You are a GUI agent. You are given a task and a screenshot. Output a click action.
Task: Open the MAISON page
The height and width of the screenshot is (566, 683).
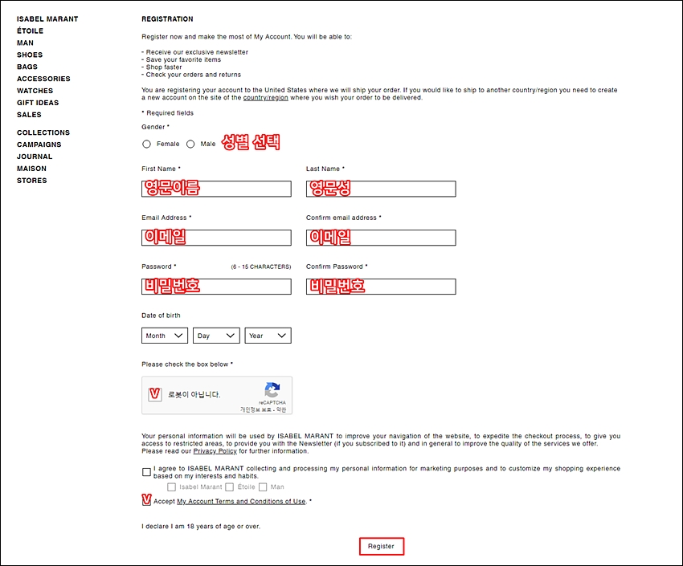(x=32, y=169)
